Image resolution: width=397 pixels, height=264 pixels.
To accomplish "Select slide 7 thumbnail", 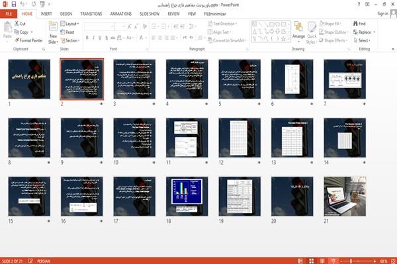I will (345, 79).
